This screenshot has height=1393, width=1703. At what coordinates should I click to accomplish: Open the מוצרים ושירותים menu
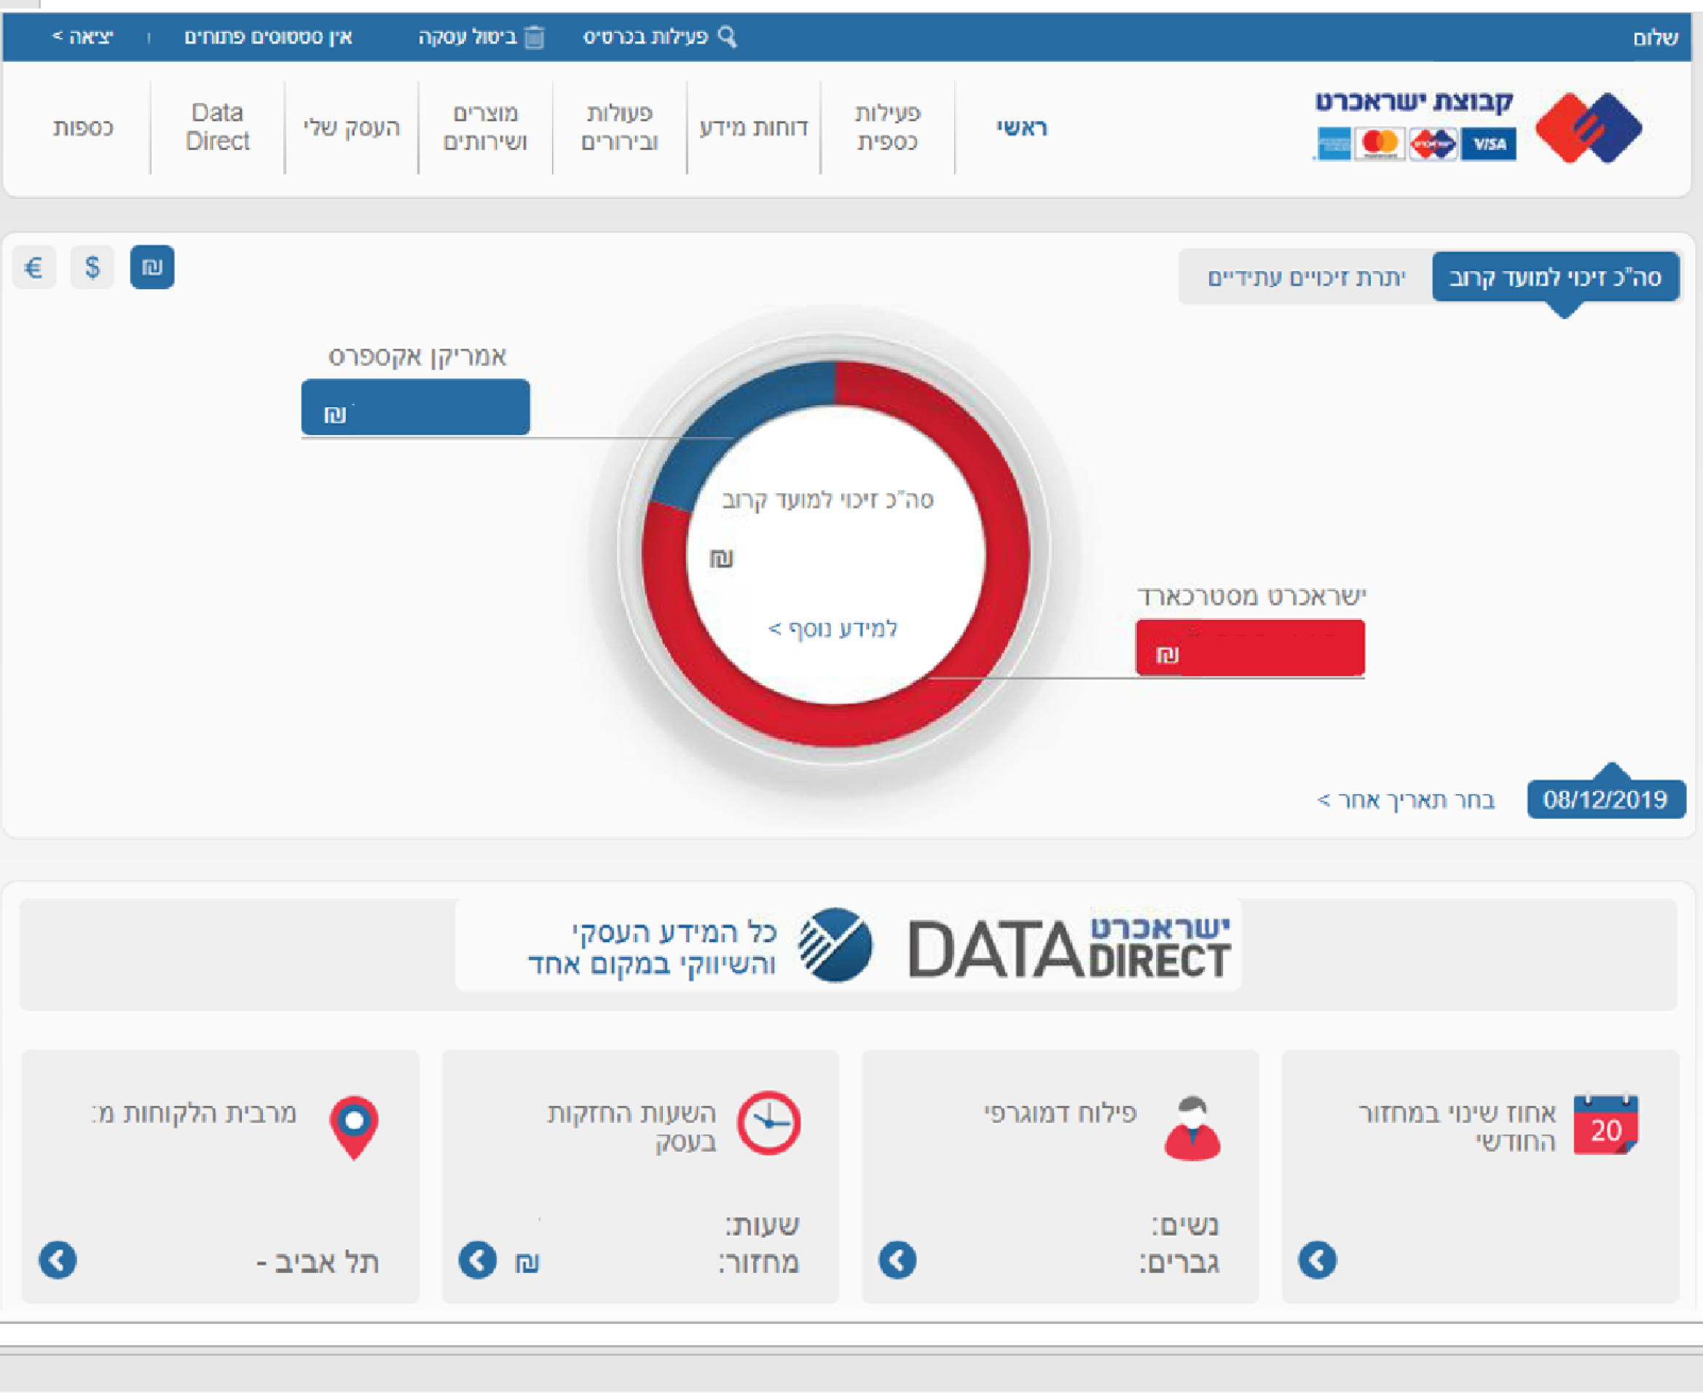click(485, 127)
